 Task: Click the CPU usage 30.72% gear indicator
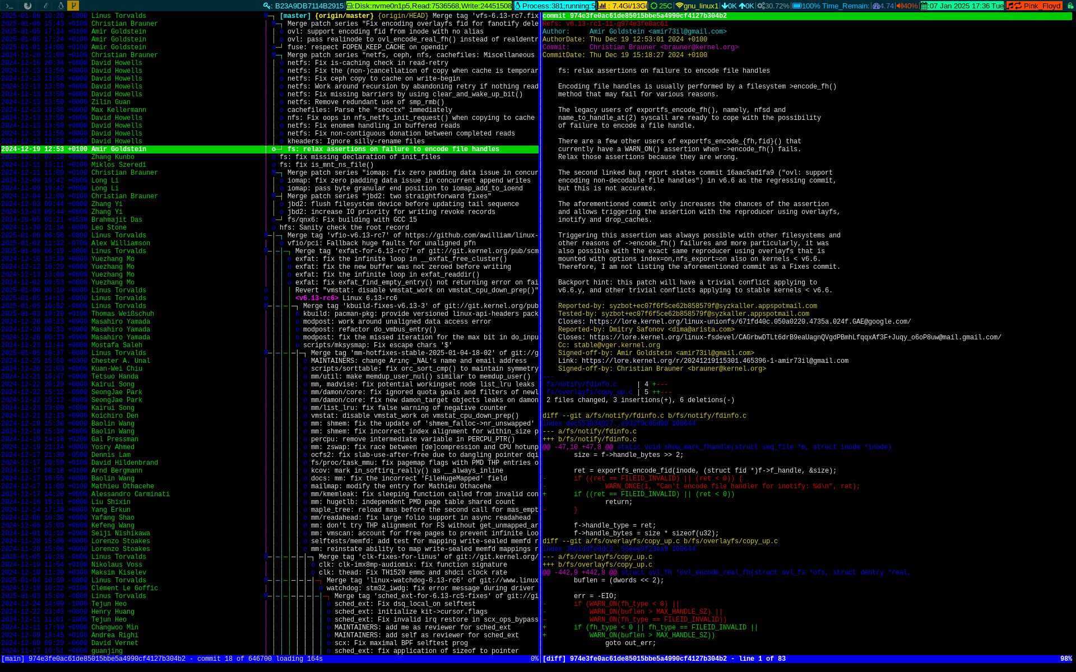click(x=773, y=6)
